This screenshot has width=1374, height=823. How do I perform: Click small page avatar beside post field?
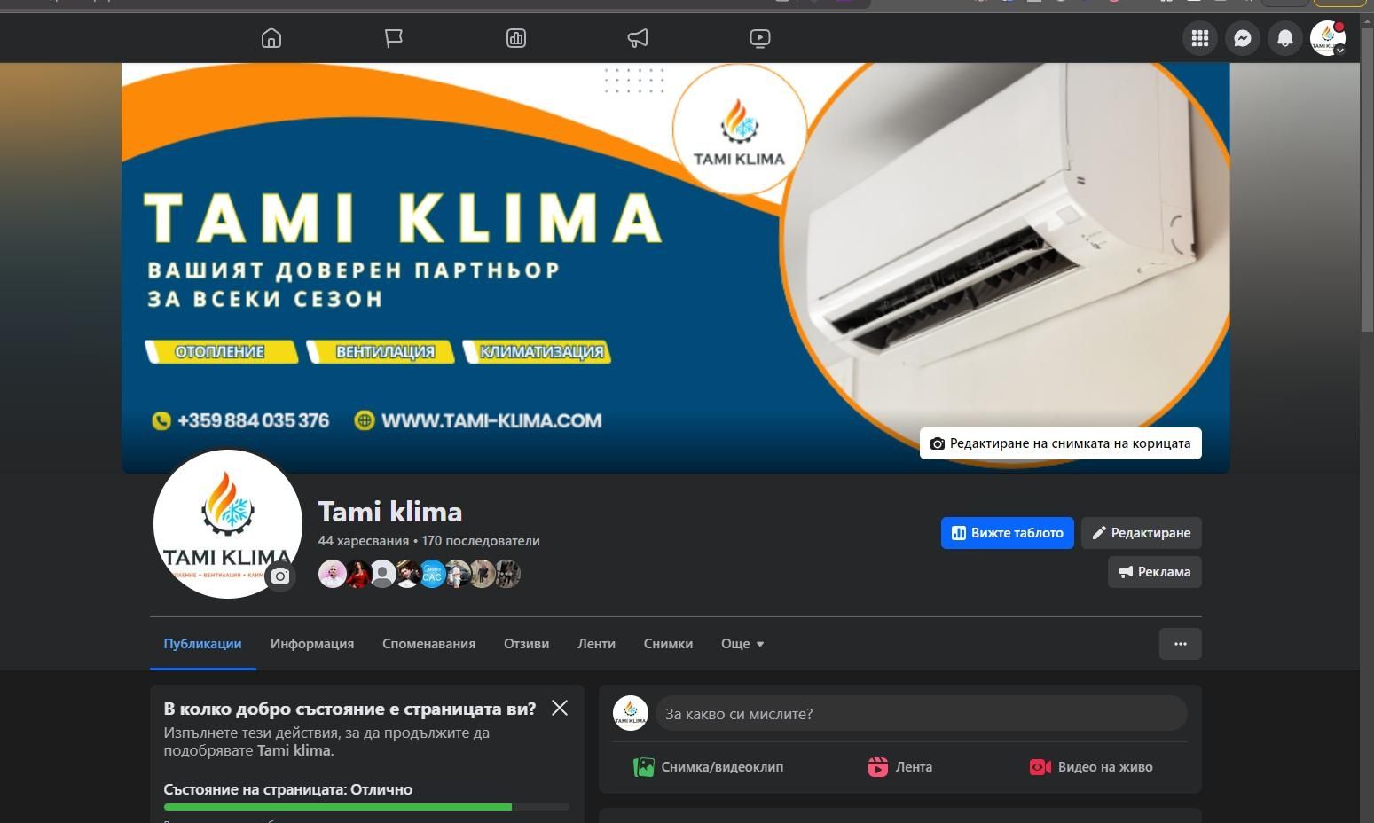coord(631,714)
